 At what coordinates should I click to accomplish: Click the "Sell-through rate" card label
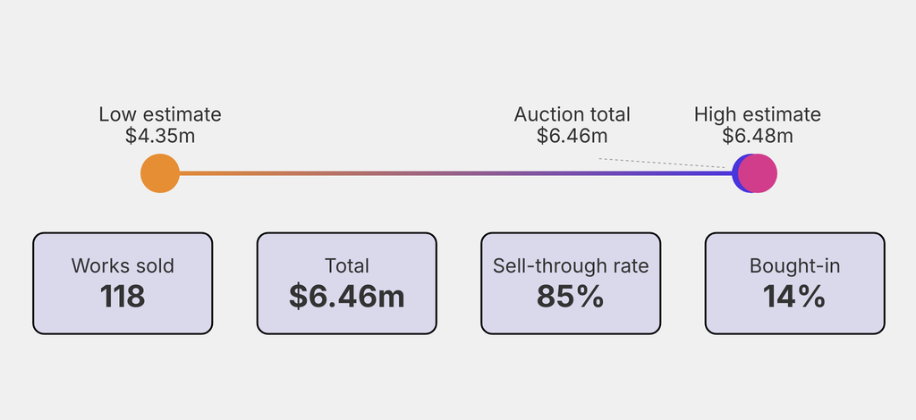tap(571, 265)
